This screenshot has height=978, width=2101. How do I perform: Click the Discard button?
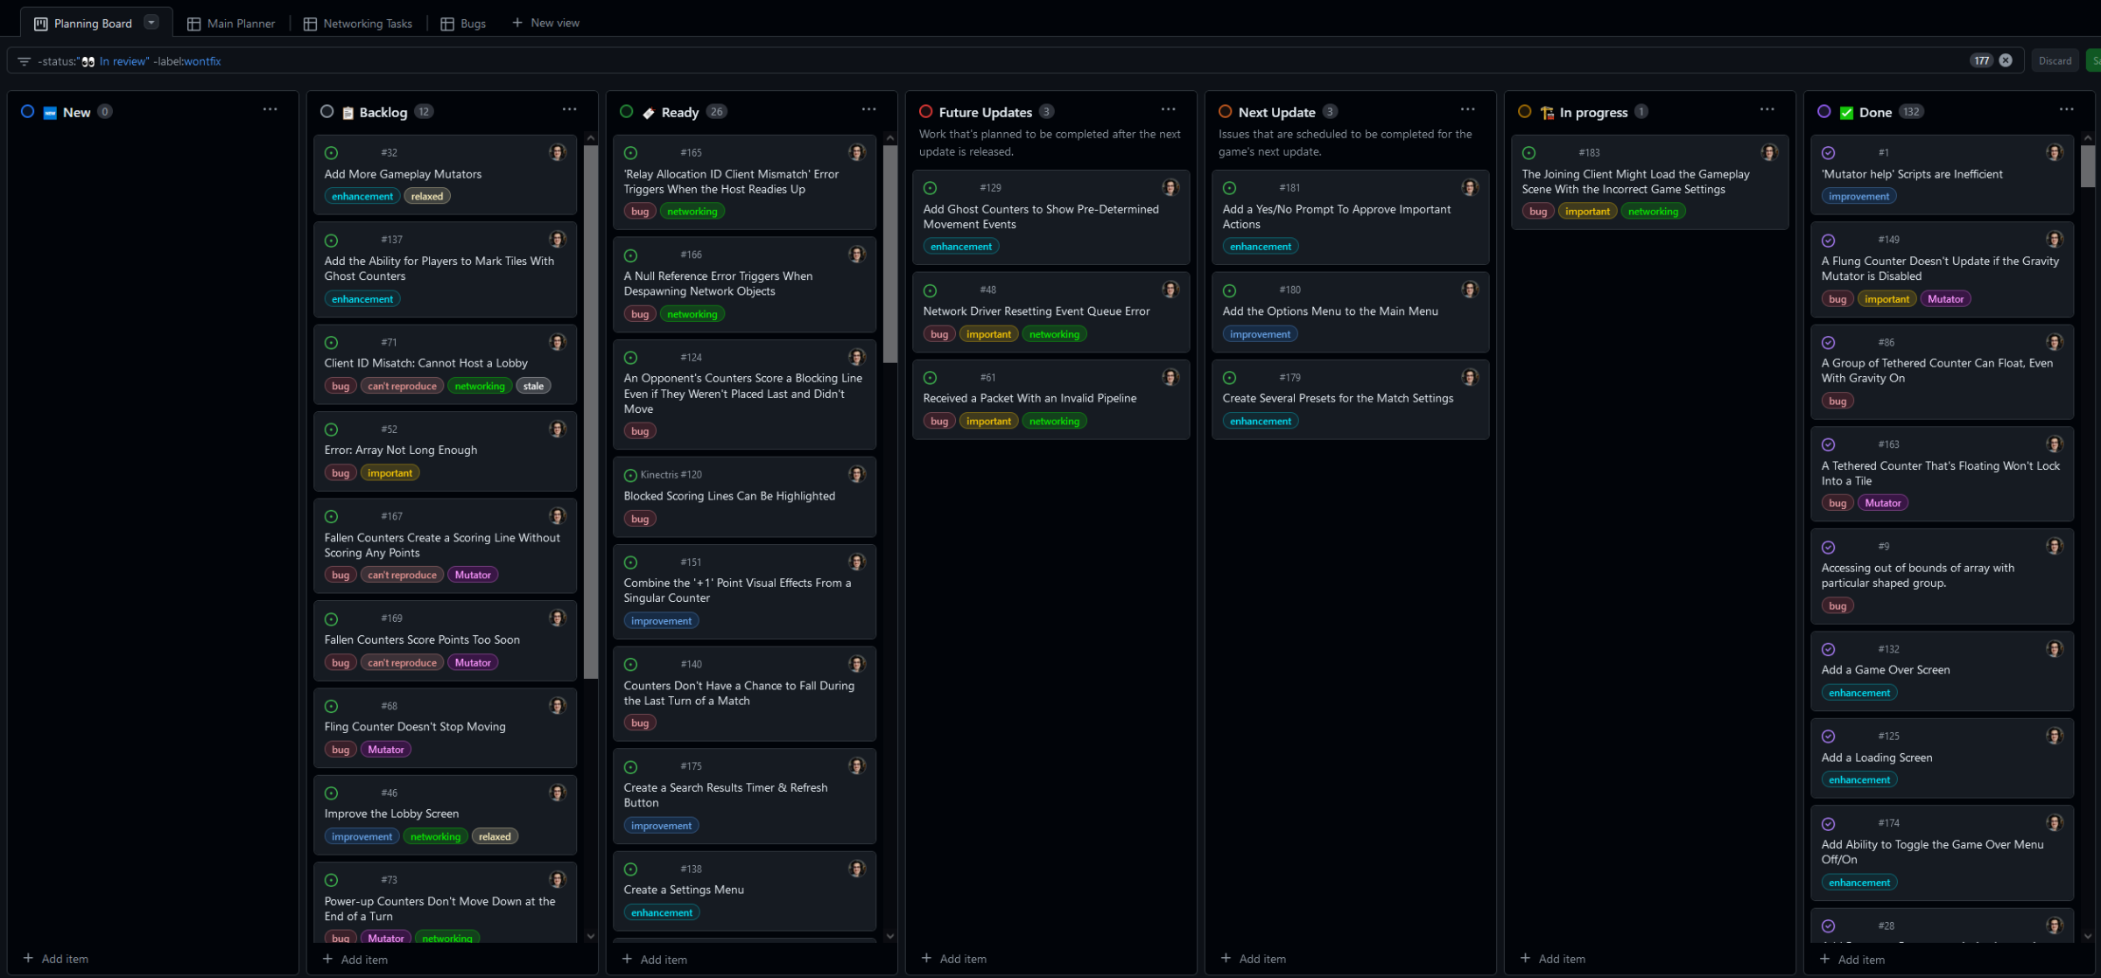coord(2055,59)
